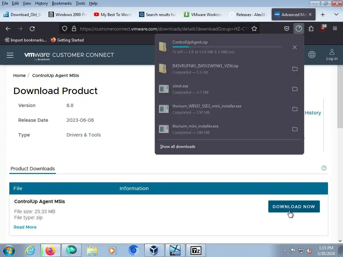Open the Bookmarks menu
Image resolution: width=343 pixels, height=257 pixels.
click(62, 3)
